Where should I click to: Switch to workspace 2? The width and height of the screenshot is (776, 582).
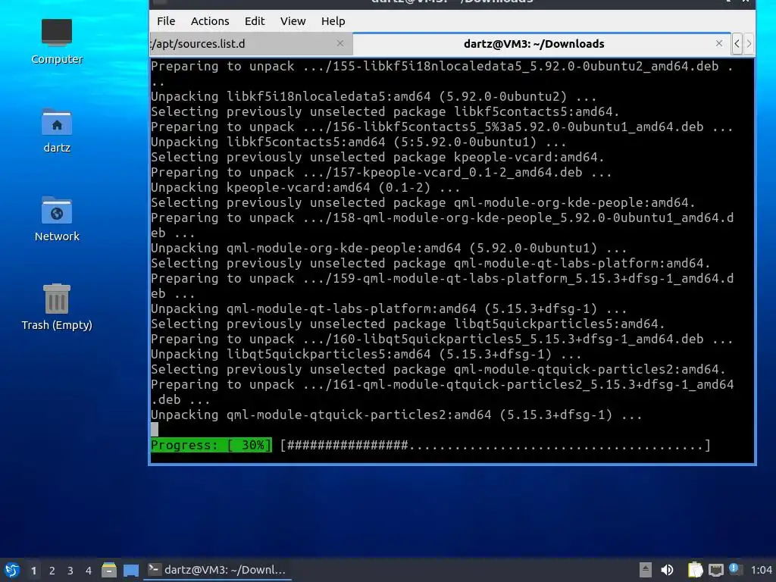click(52, 571)
